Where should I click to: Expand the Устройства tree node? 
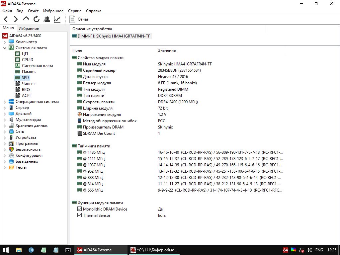(x=5, y=137)
